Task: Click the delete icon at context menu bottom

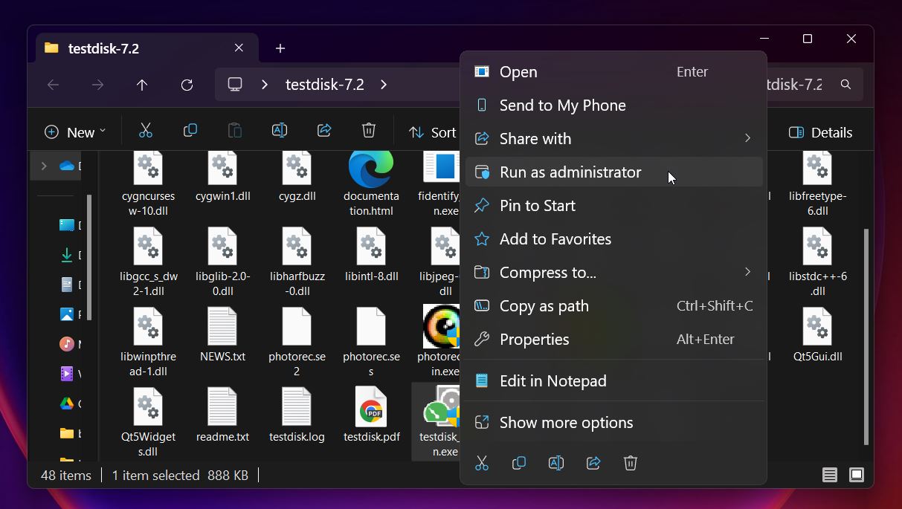Action: 631,463
